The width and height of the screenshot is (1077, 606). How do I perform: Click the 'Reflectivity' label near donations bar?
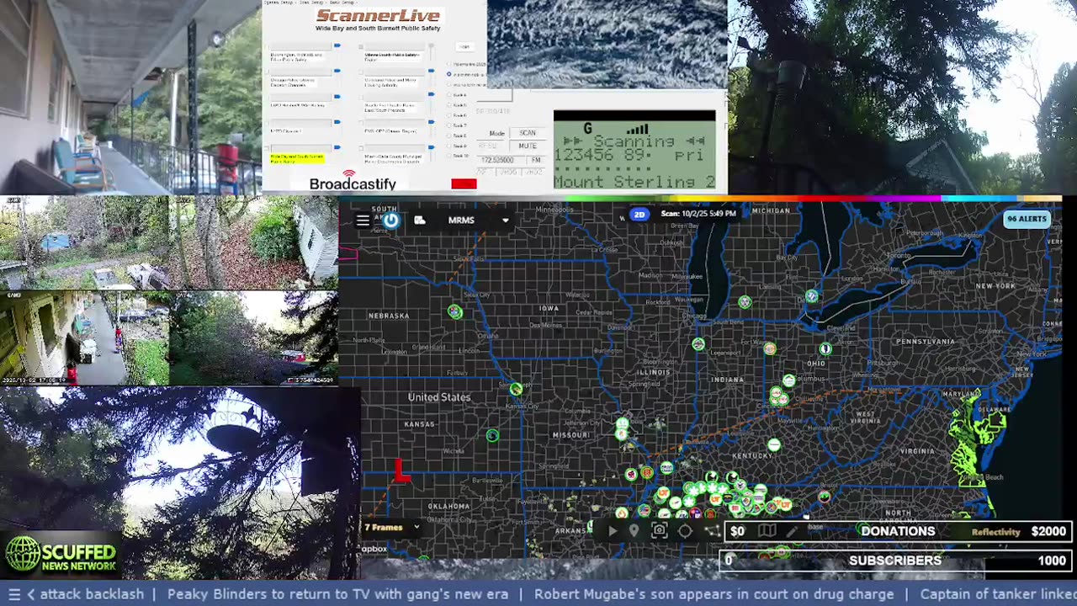click(996, 532)
